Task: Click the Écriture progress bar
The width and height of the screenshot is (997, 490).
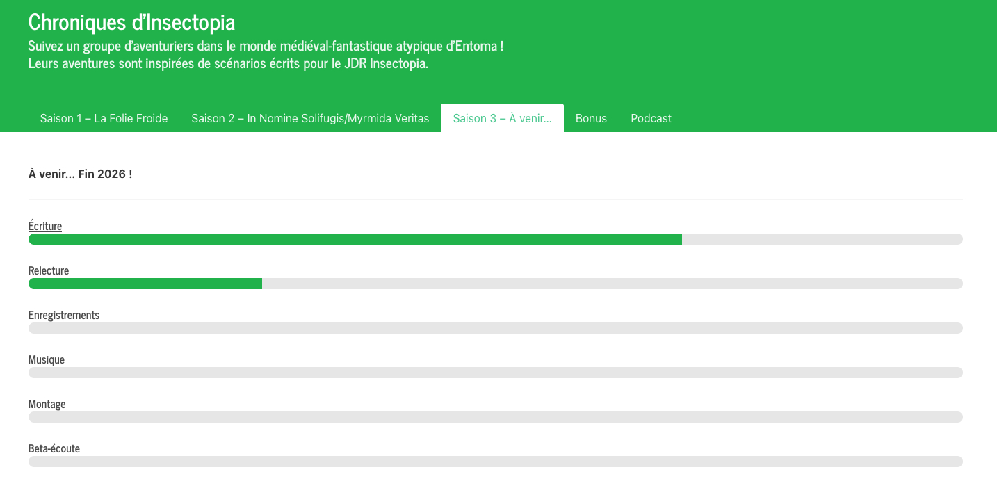Action: pos(495,239)
